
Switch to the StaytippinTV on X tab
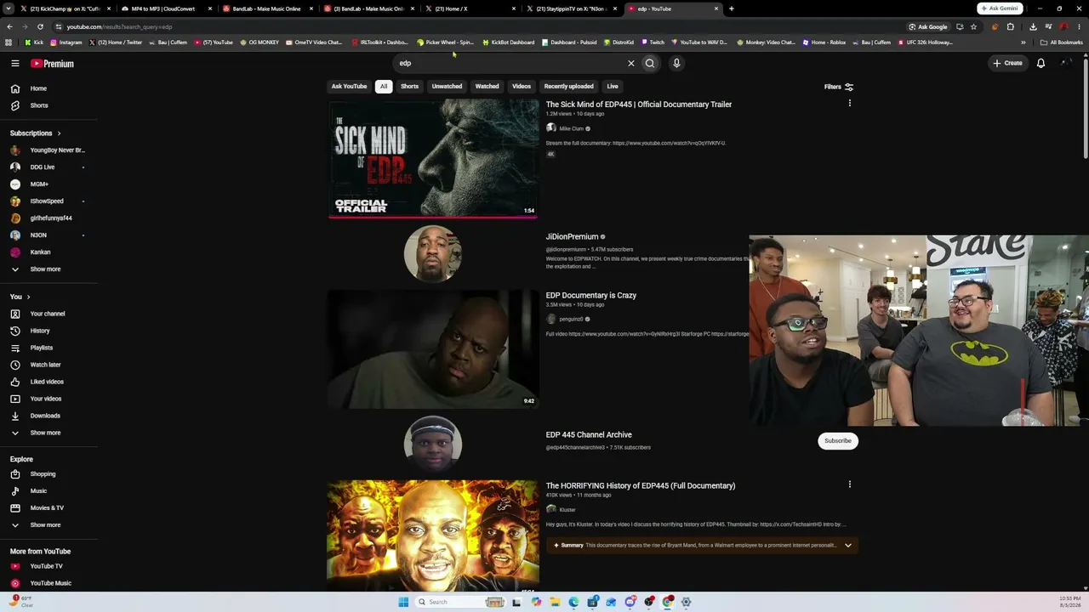pyautogui.click(x=572, y=8)
